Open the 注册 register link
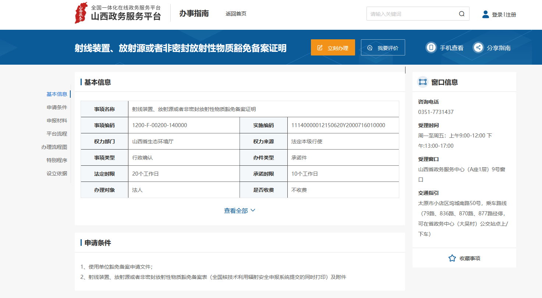This screenshot has width=542, height=298. (x=511, y=15)
